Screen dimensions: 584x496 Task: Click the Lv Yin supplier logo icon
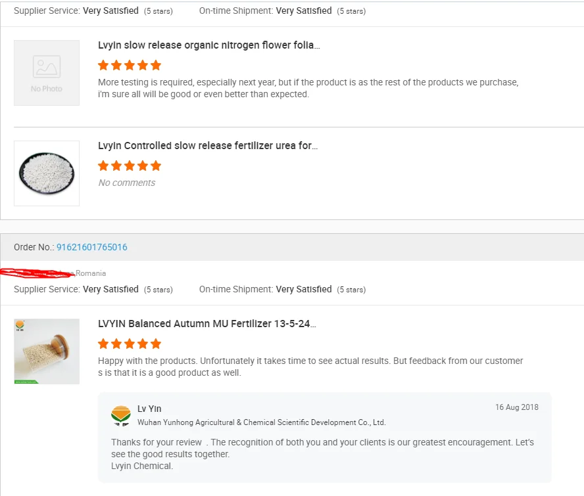pos(121,415)
